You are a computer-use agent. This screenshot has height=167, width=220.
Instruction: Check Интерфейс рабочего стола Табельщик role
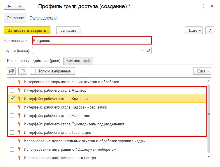12,132
